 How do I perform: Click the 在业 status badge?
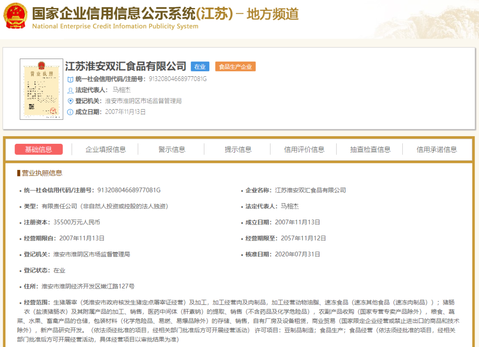pyautogui.click(x=200, y=67)
